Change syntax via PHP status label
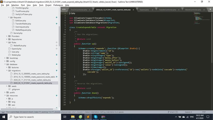 click(x=204, y=112)
